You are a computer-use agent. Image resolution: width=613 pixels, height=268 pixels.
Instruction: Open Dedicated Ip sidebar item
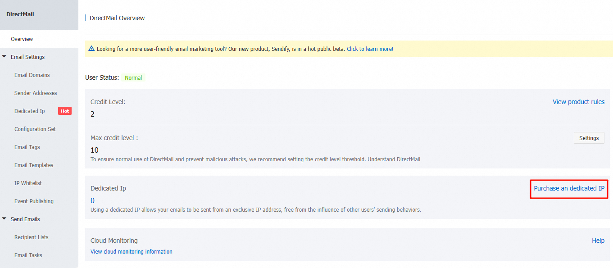point(30,111)
